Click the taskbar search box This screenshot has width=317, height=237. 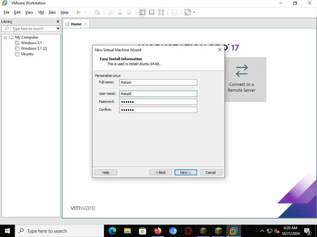point(59,231)
